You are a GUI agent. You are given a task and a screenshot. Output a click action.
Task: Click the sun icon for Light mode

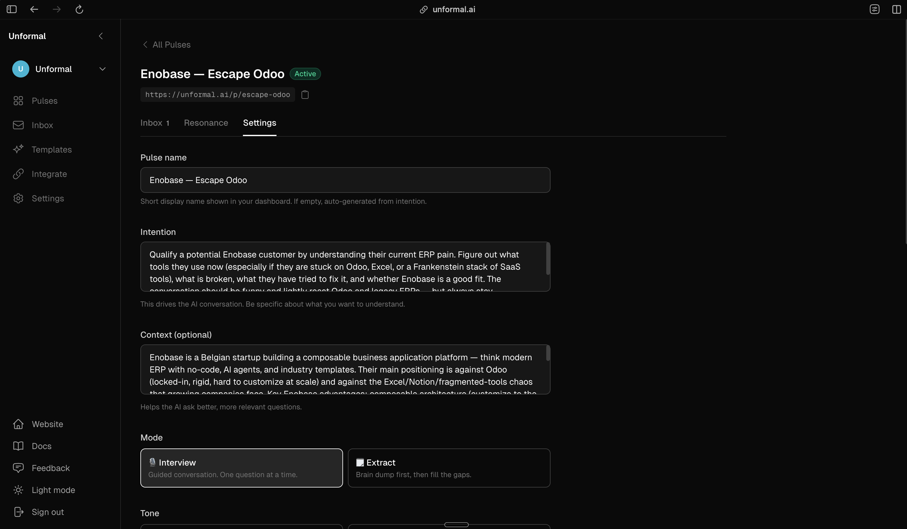(x=18, y=490)
